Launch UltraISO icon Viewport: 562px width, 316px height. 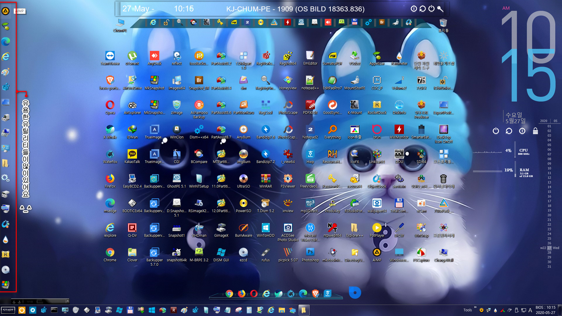244,181
